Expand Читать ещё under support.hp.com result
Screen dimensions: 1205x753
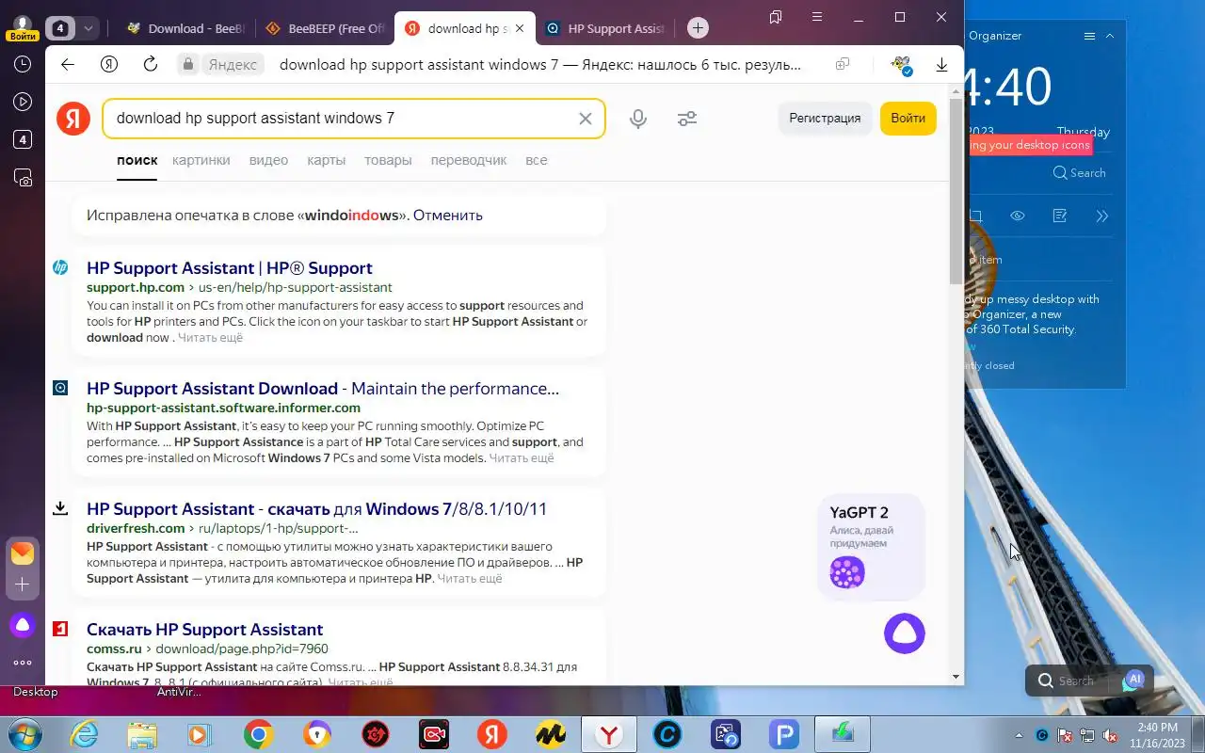[x=210, y=338]
